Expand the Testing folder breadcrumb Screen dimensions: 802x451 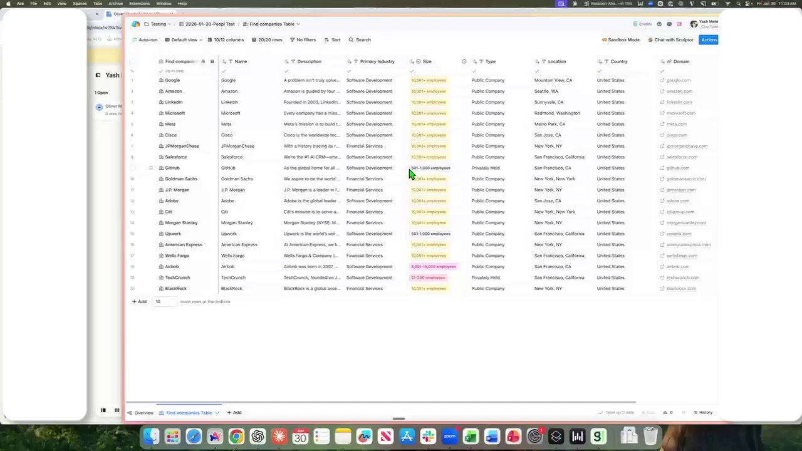tap(157, 24)
